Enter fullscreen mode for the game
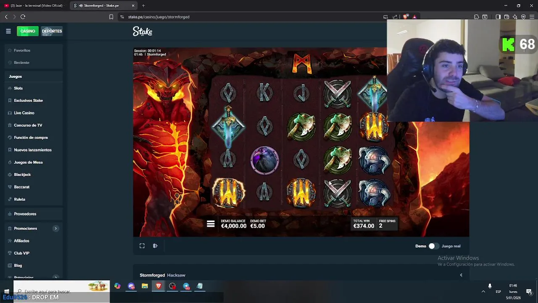 142,246
